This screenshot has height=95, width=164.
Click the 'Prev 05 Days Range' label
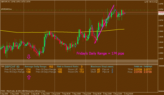click(x=14, y=72)
